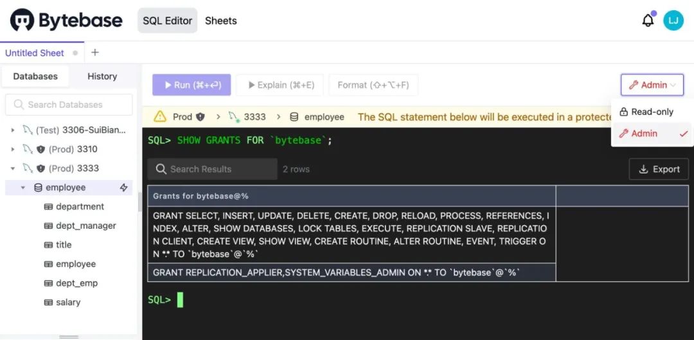Open the notifications bell
This screenshot has height=340, width=694.
648,21
